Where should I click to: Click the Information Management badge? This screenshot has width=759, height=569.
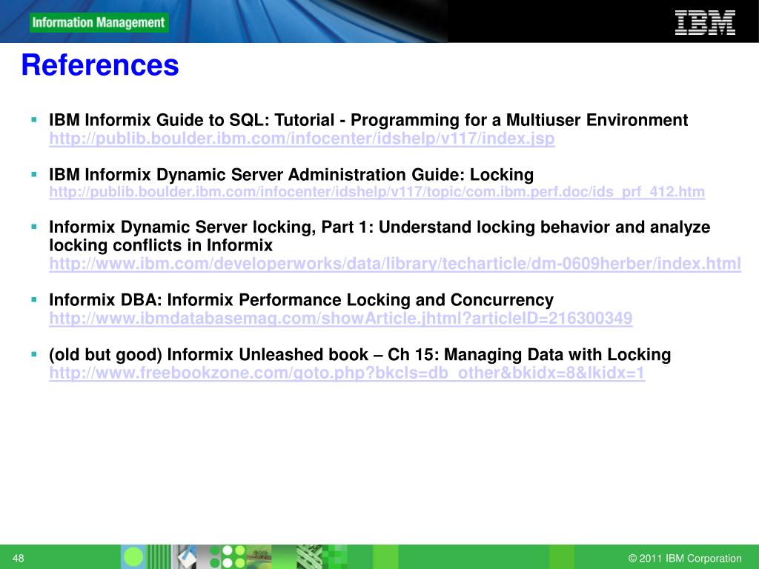(99, 23)
